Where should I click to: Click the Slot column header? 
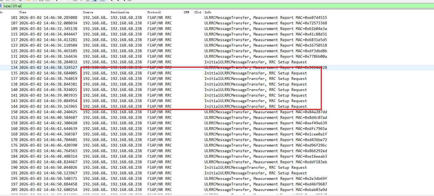198,12
